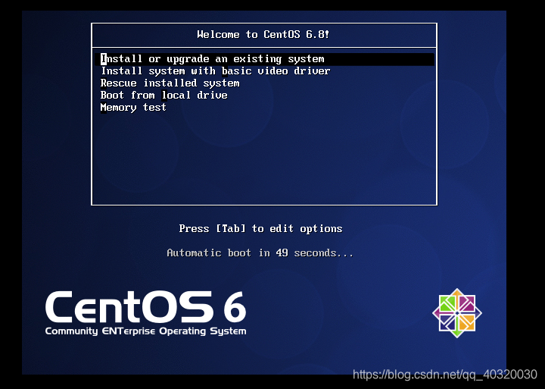Pick 'Boot from local drive' option
This screenshot has height=389, width=545.
click(x=163, y=95)
